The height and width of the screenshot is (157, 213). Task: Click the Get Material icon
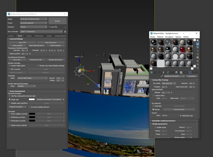(x=151, y=73)
